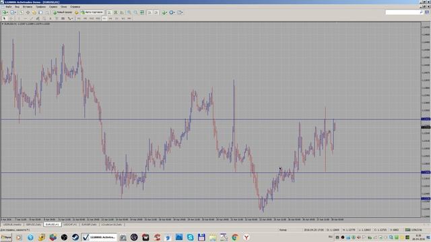Image resolution: width=431 pixels, height=242 pixels.
Task: Open the Windows Start button
Action: pos(6,237)
